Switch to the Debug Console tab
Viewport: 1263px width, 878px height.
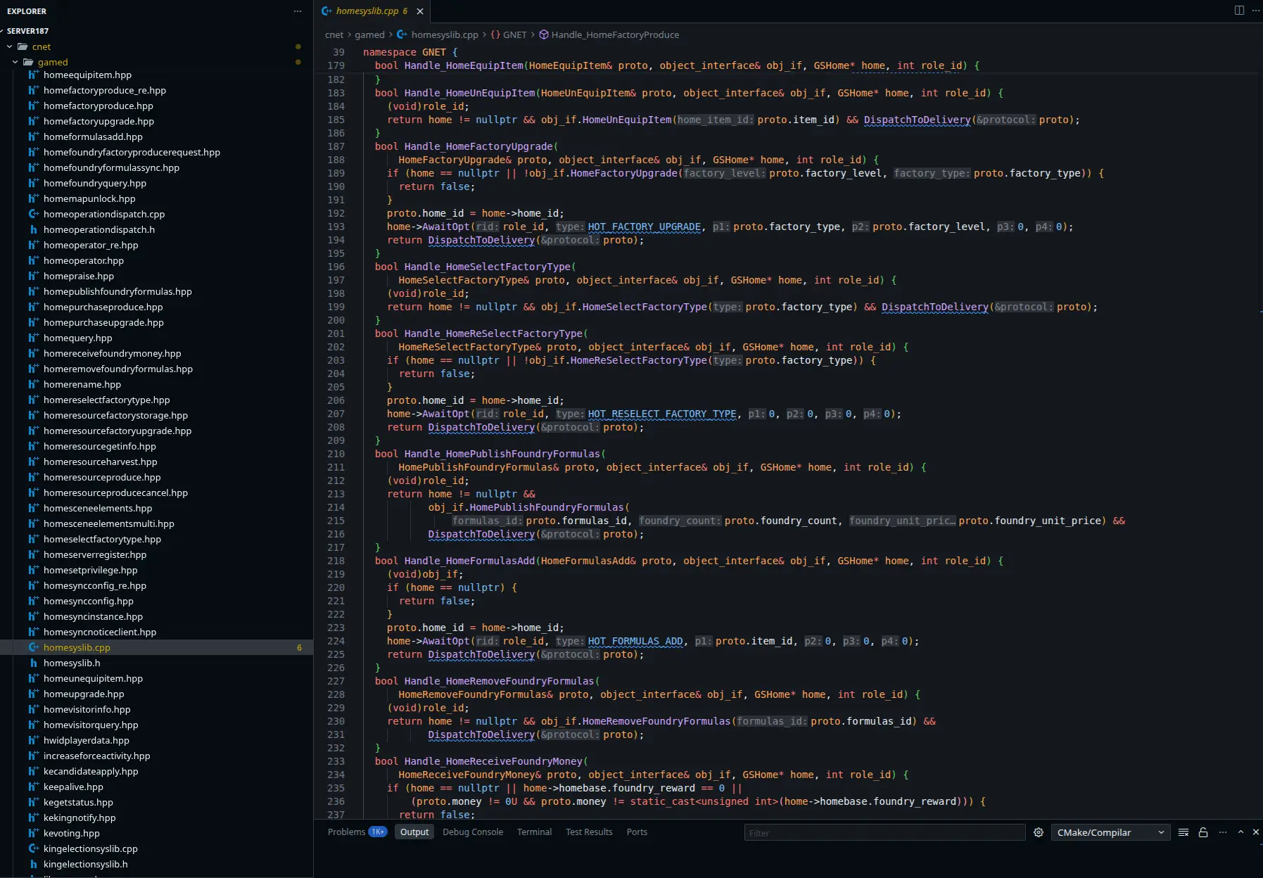tap(473, 832)
